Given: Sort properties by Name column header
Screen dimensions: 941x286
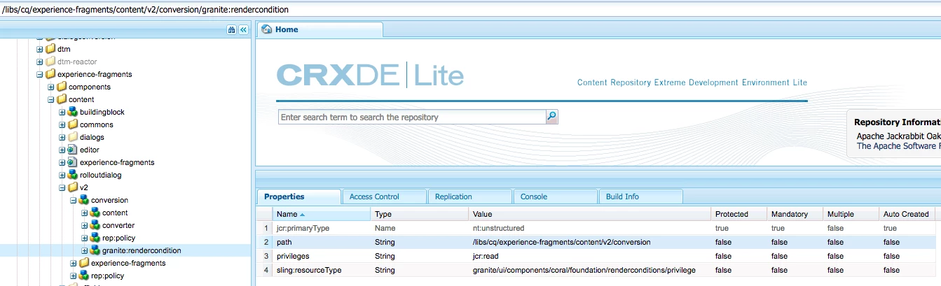Looking at the screenshot, I should pyautogui.click(x=322, y=214).
